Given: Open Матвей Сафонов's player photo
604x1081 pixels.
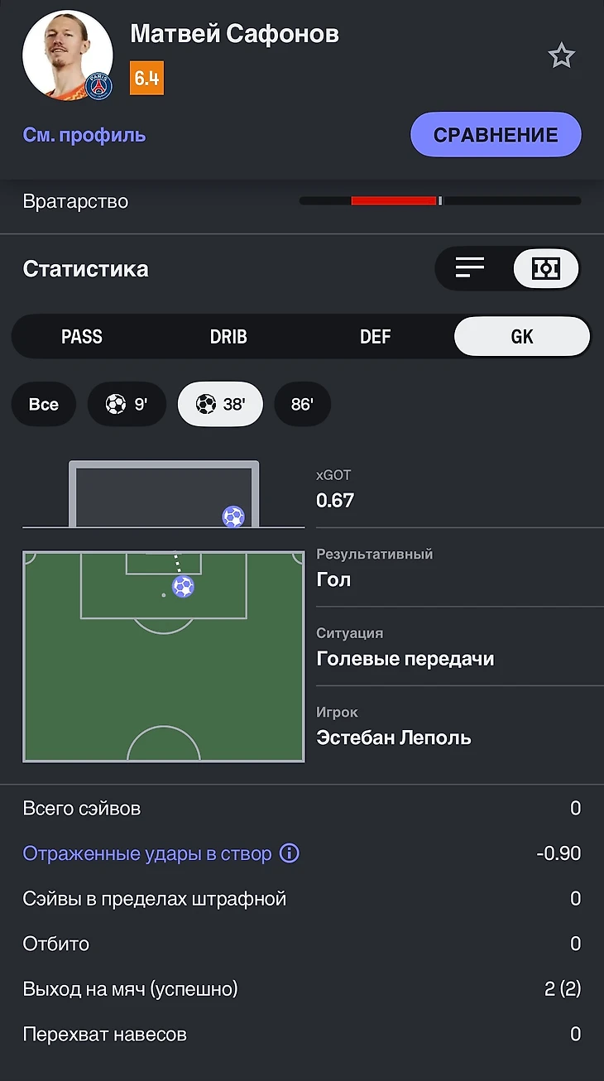Looking at the screenshot, I should click(x=67, y=56).
